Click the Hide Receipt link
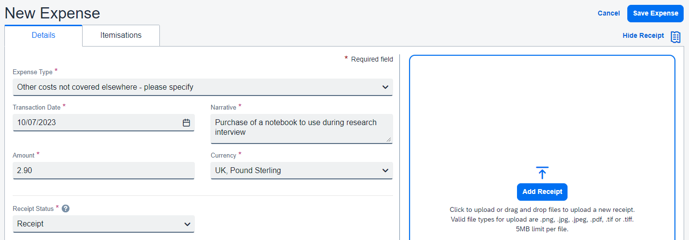 click(x=643, y=36)
